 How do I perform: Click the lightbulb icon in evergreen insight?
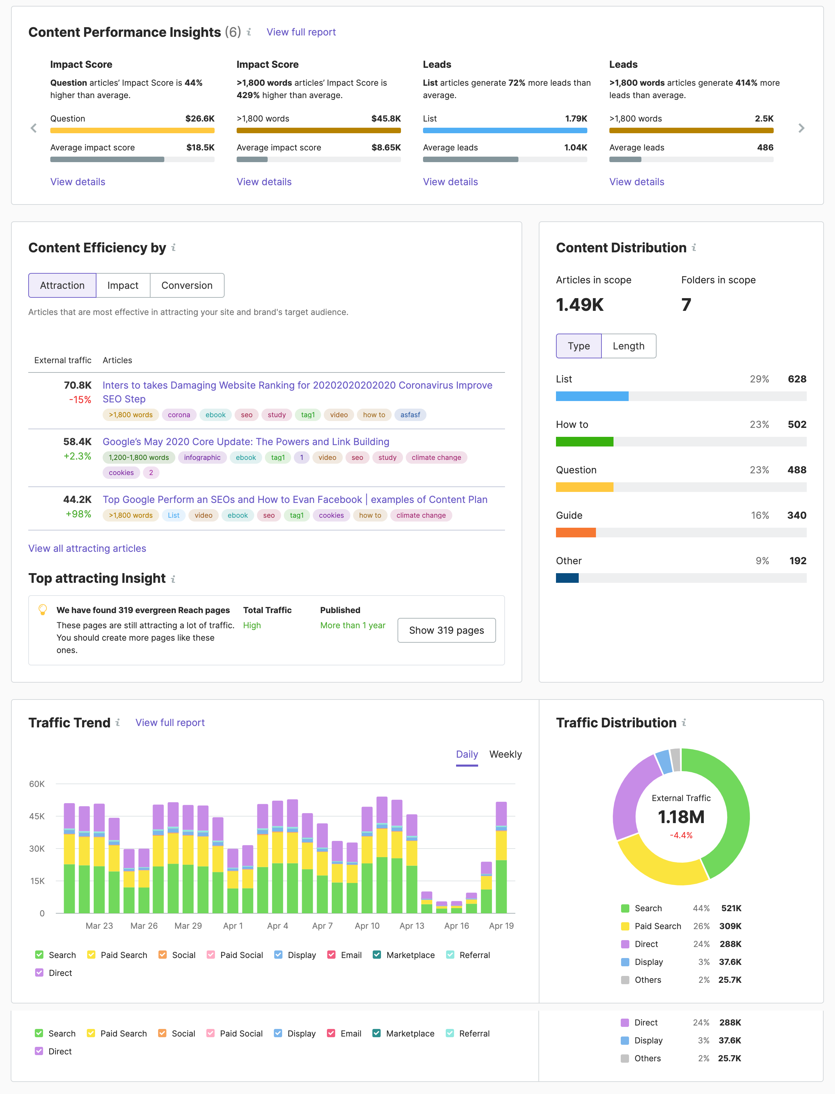[x=43, y=609]
